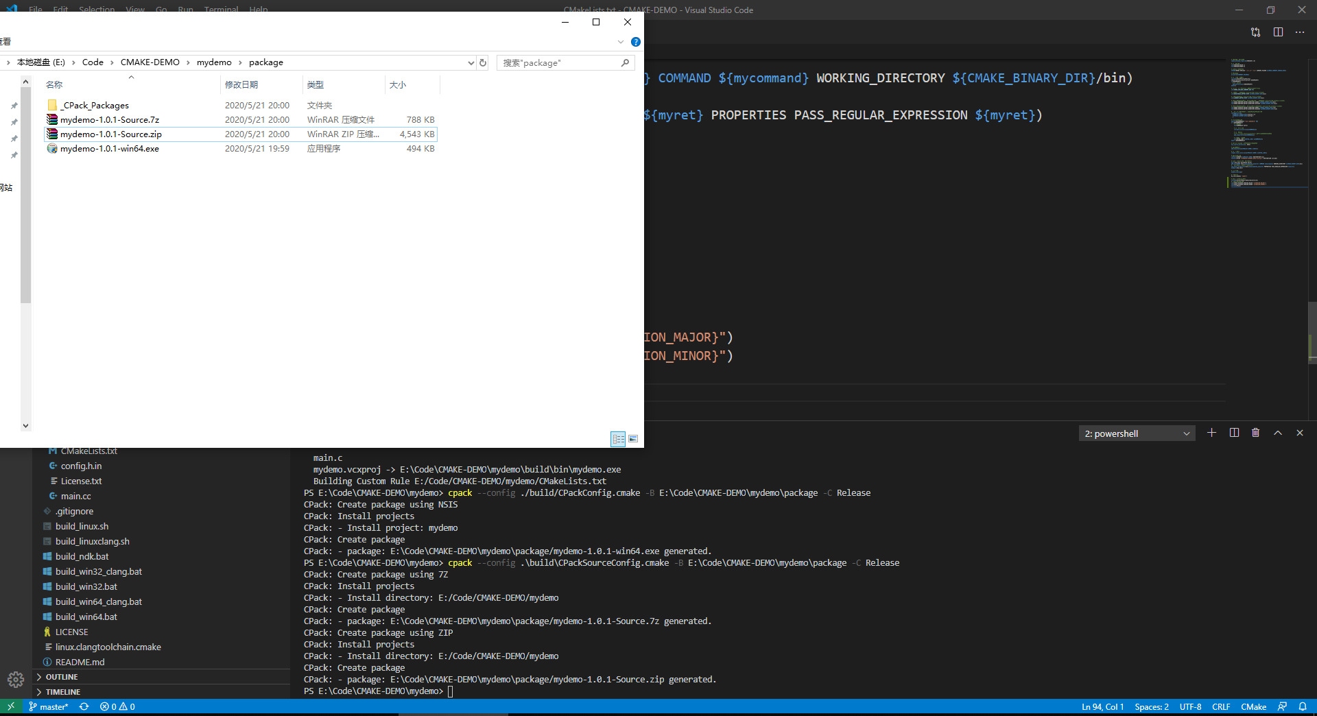Switch Explorer to large icons view
This screenshot has height=716, width=1317.
click(x=632, y=439)
